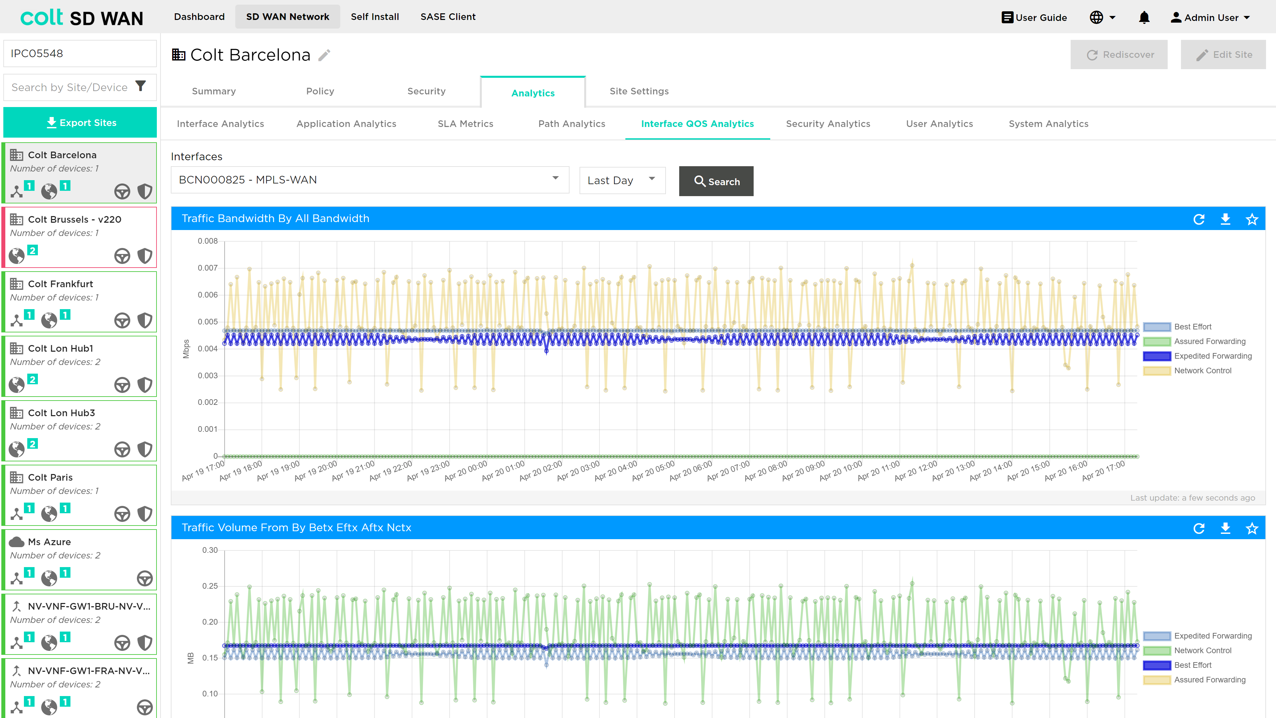Toggle Assured Forwarding series in bandwidth chart legend
Screen dimensions: 1276x718
click(x=1194, y=341)
